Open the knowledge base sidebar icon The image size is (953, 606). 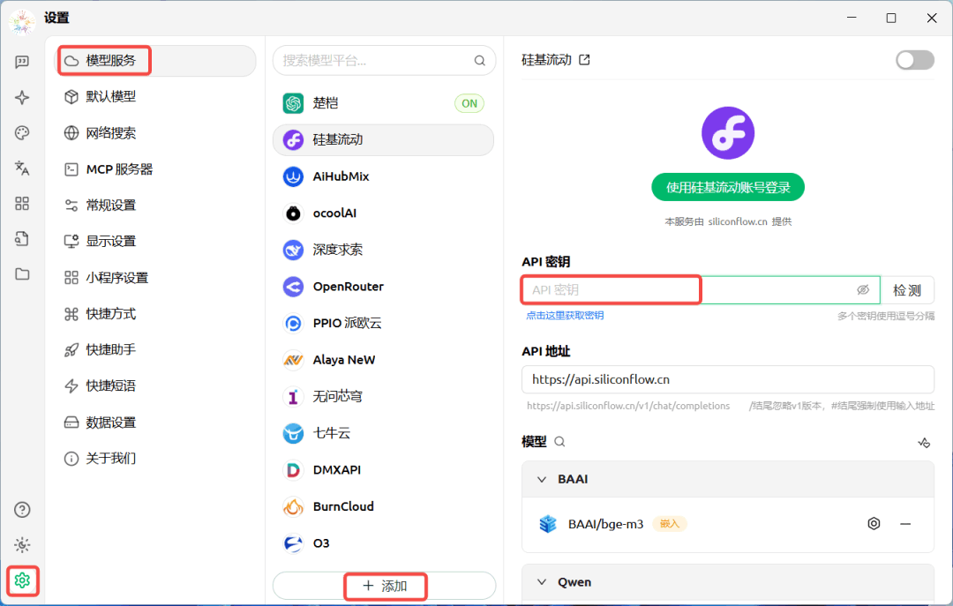click(22, 238)
